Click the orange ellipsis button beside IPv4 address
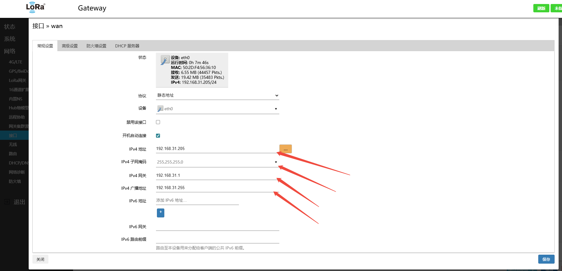The image size is (562, 271). click(285, 149)
